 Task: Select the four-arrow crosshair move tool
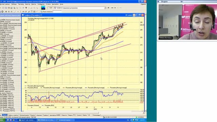[x=6, y=12]
